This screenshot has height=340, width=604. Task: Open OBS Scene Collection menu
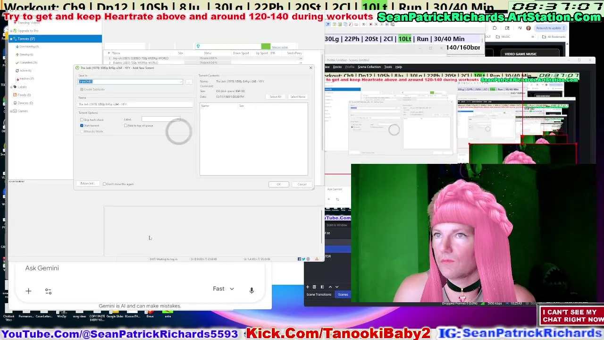pyautogui.click(x=369, y=67)
